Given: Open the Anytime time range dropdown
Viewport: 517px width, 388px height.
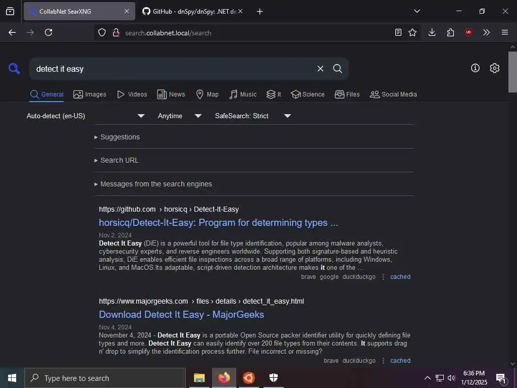Looking at the screenshot, I should click(179, 116).
